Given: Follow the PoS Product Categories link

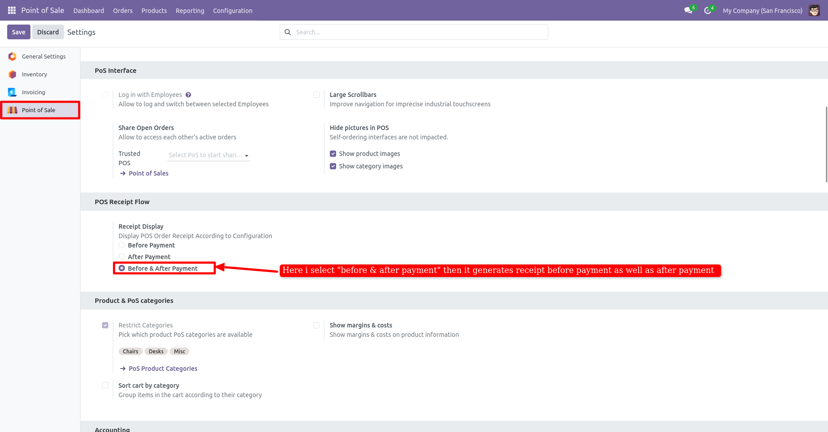Looking at the screenshot, I should [163, 369].
